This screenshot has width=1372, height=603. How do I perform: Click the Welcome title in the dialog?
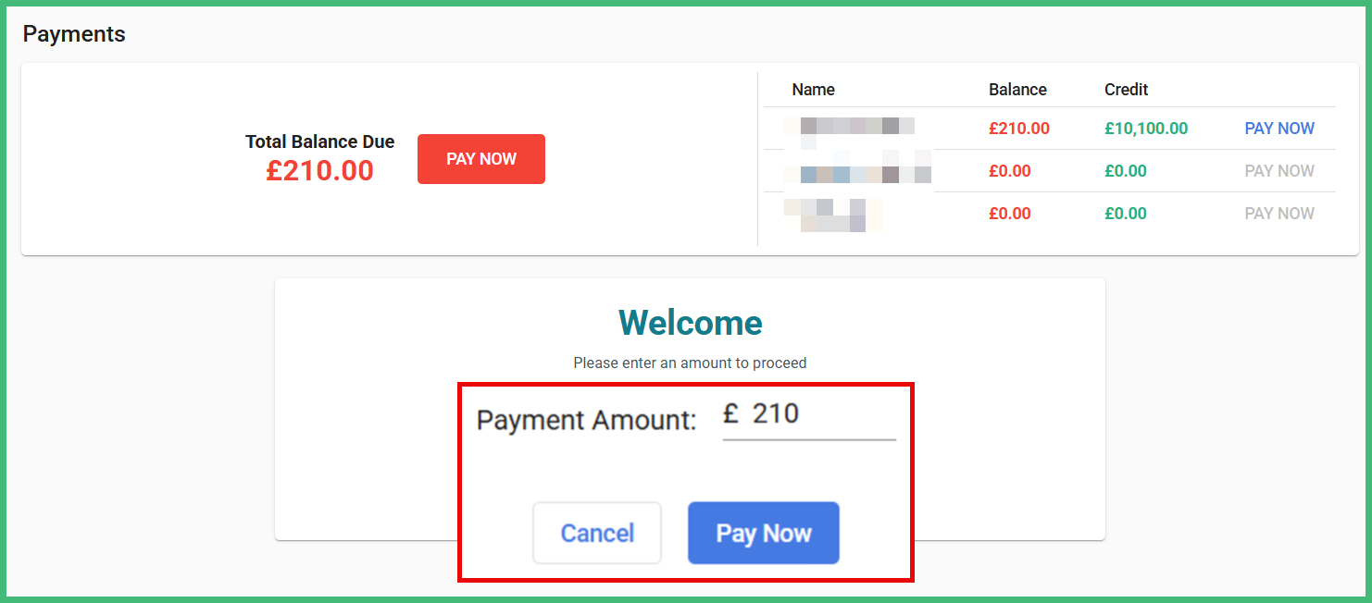(690, 323)
